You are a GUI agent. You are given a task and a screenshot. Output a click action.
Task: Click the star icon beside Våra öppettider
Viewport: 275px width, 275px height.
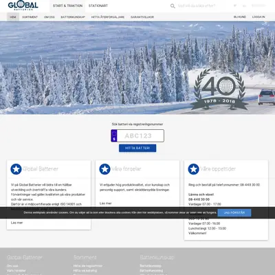pyautogui.click(x=193, y=169)
